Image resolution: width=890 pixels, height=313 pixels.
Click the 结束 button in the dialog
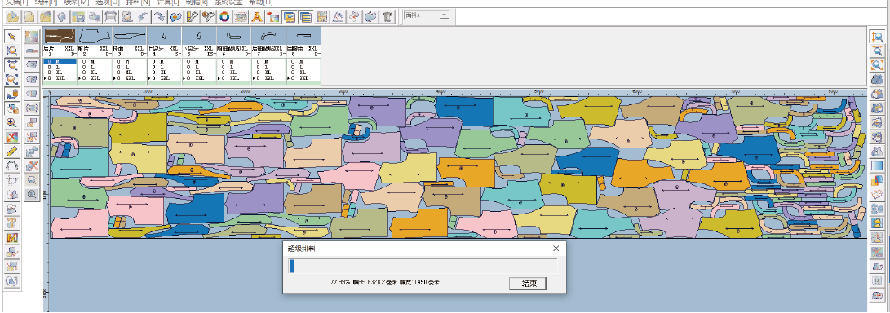[x=527, y=283]
